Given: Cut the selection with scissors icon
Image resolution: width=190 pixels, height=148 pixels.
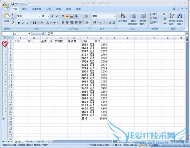Looking at the screenshot, I should (x=13, y=14).
